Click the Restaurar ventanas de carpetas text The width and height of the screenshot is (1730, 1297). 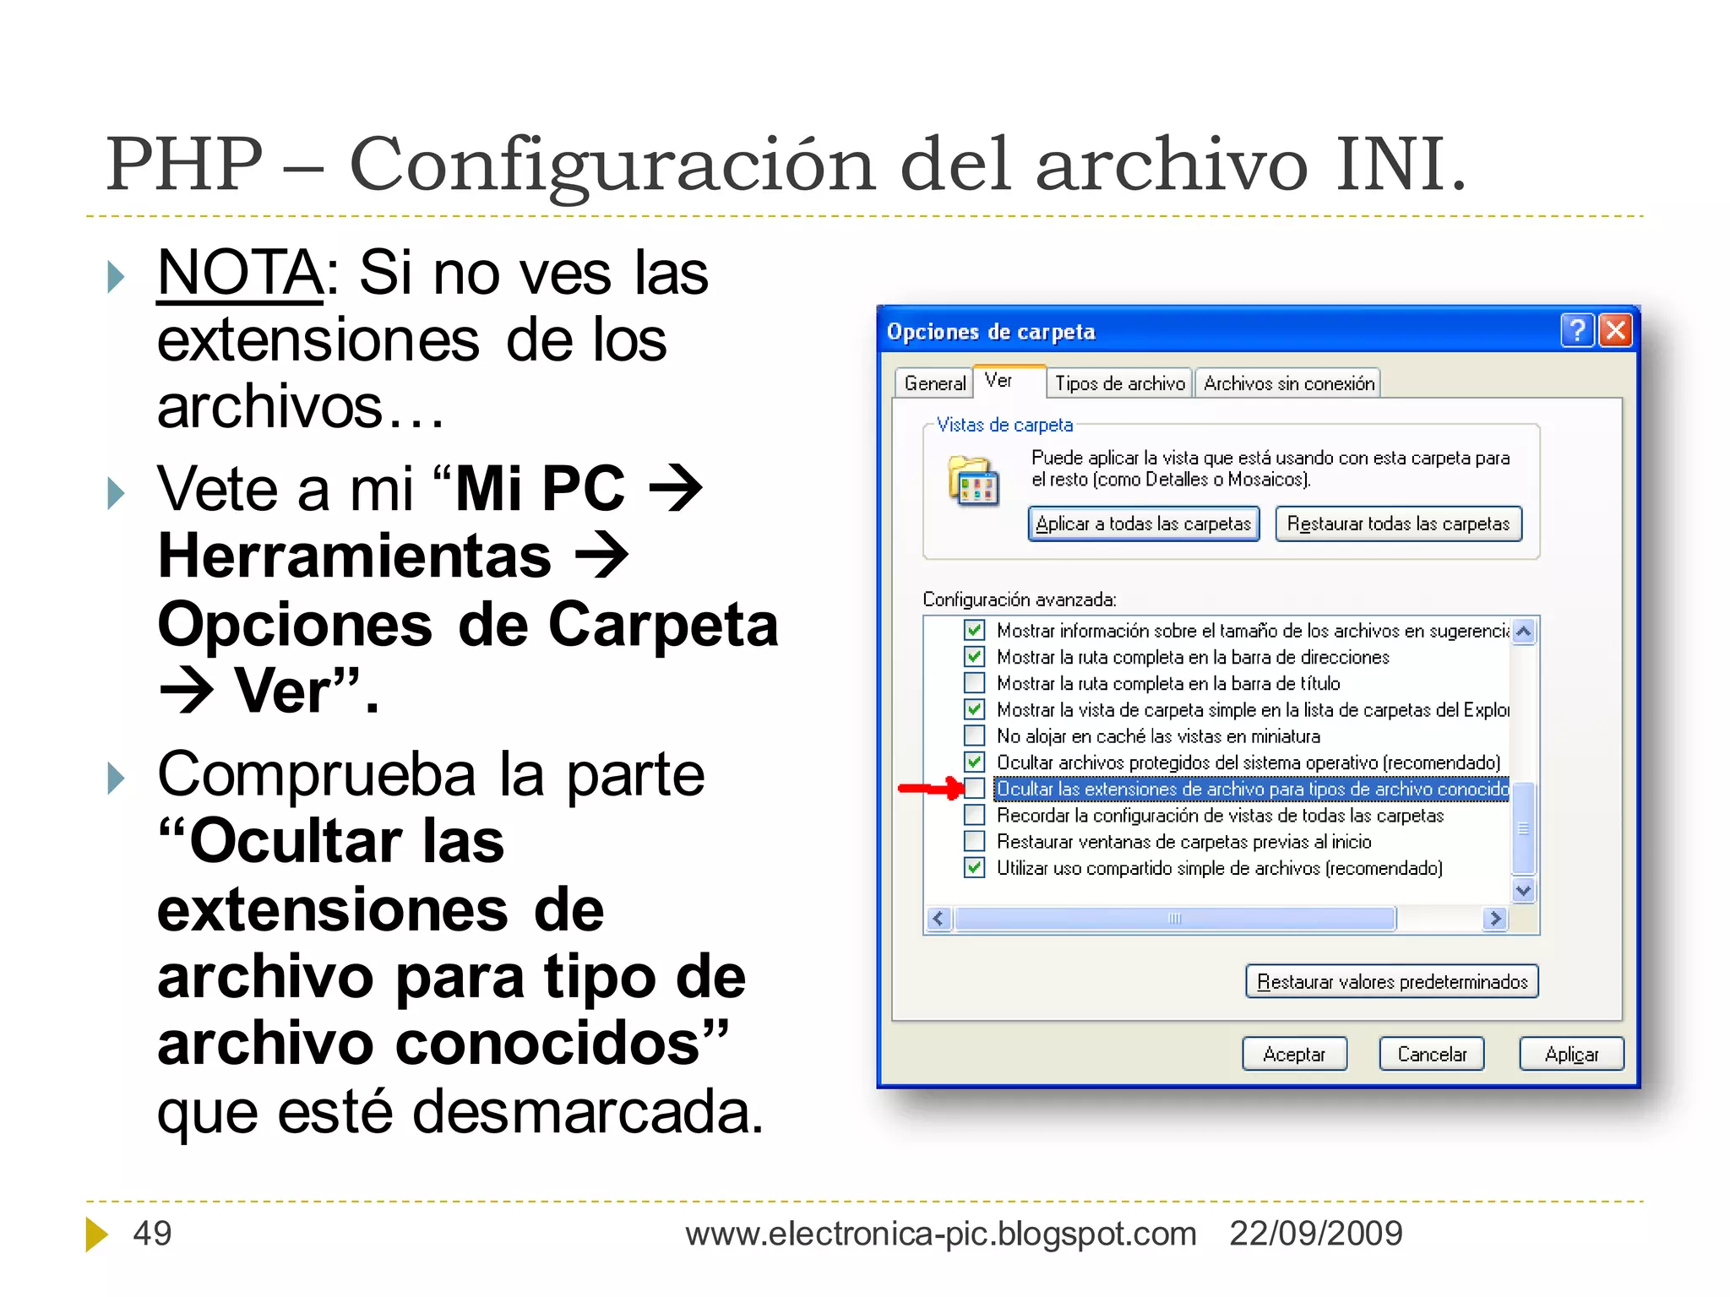[x=1184, y=842]
